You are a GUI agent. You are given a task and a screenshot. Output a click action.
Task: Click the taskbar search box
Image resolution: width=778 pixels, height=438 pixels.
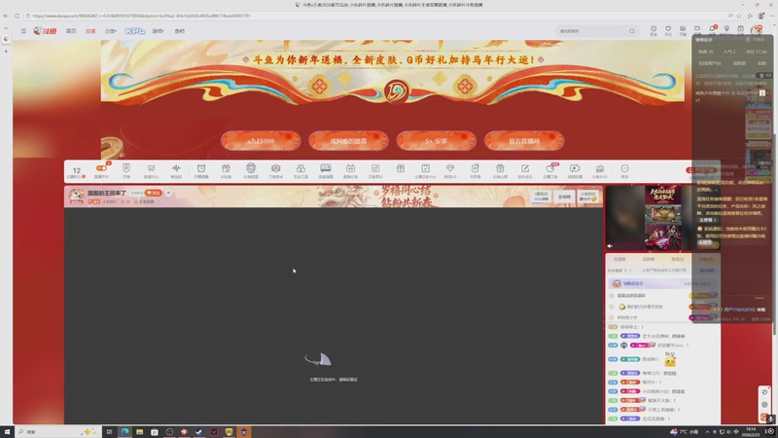56,431
